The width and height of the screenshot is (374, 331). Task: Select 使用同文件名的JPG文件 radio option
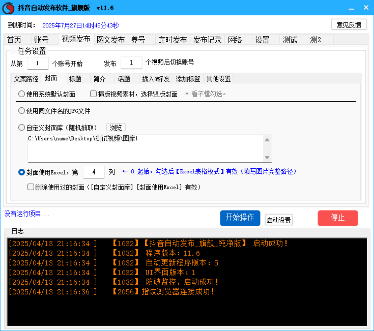point(54,111)
